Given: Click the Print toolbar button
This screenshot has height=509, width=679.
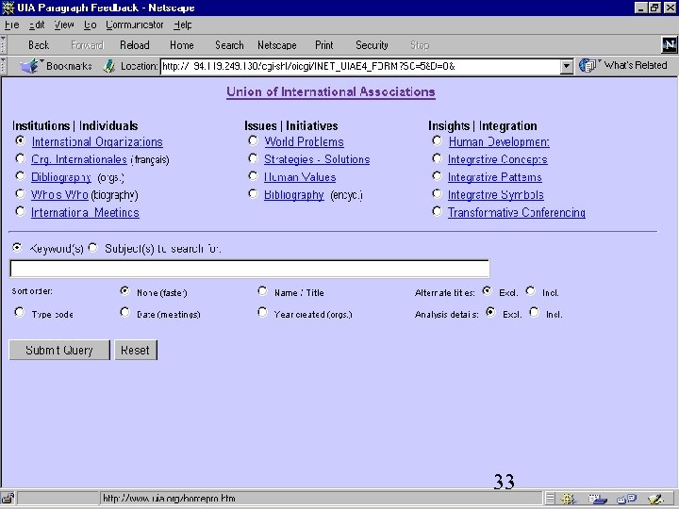Looking at the screenshot, I should tap(323, 45).
